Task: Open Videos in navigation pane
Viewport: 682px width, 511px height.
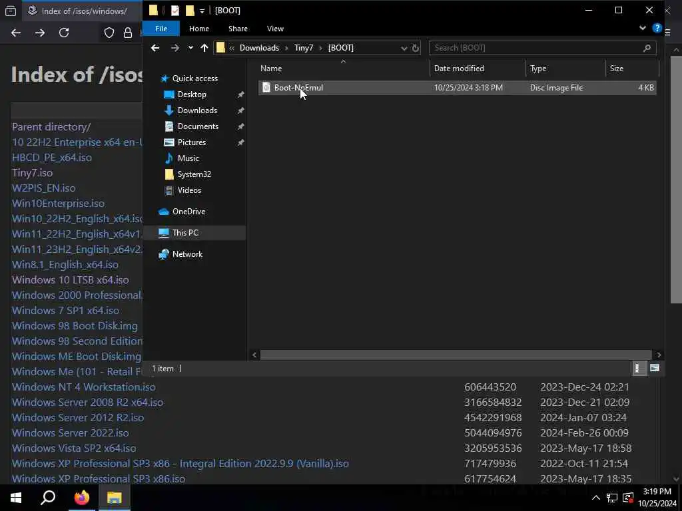Action: pos(188,190)
